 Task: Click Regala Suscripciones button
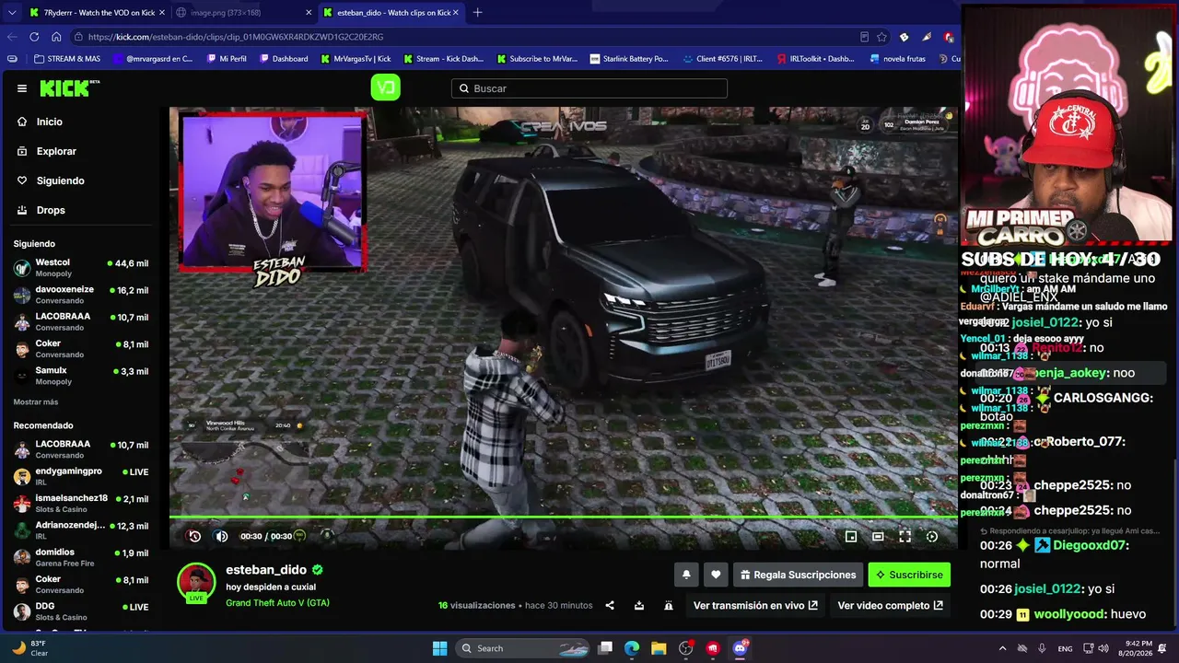(x=798, y=575)
